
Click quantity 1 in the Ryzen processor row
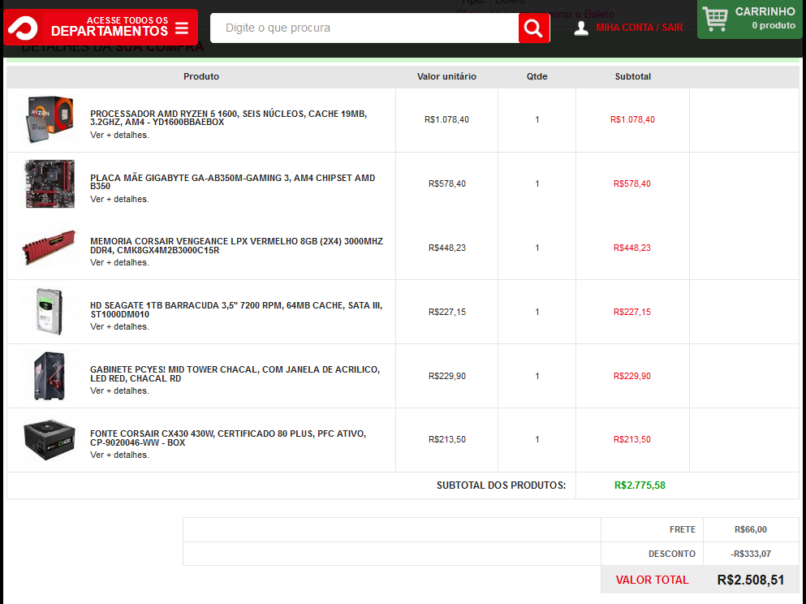pyautogui.click(x=537, y=120)
